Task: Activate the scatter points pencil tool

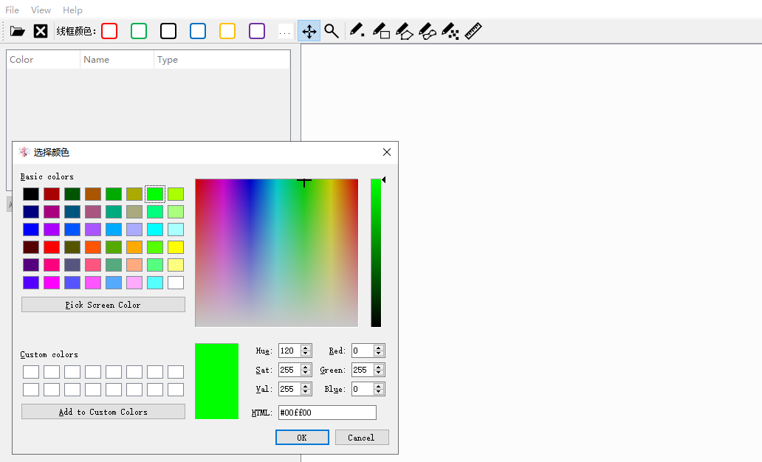Action: point(450,31)
